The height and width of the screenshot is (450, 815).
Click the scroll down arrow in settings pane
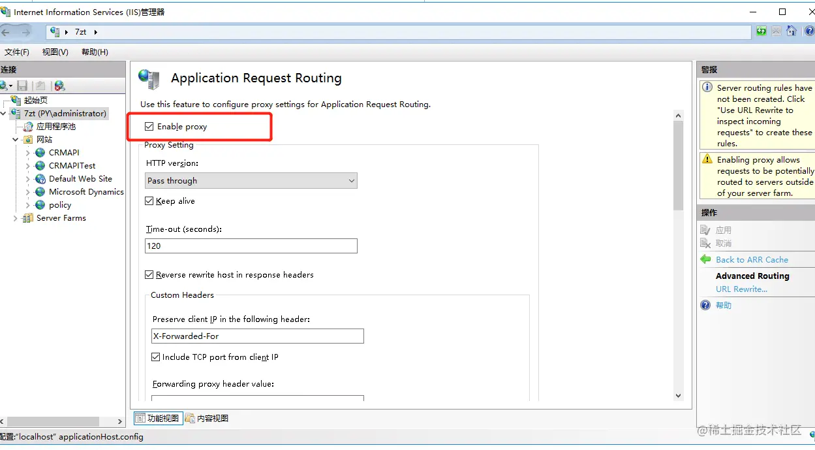coord(678,395)
